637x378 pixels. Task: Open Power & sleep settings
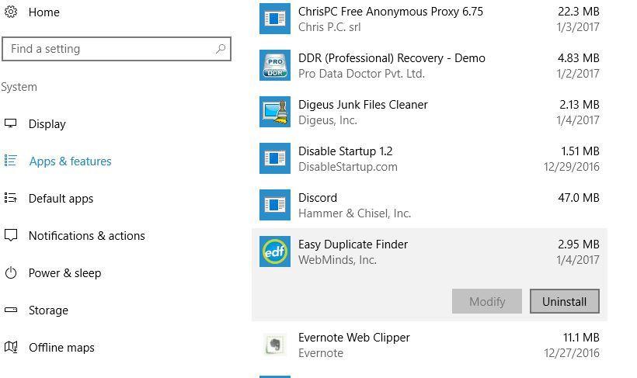[65, 273]
